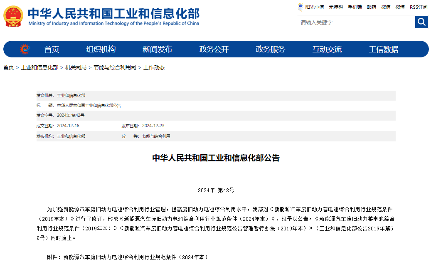Image resolution: width=431 pixels, height=262 pixels.
Task: Enable 无障碍 accessibility mode
Action: (335, 7)
